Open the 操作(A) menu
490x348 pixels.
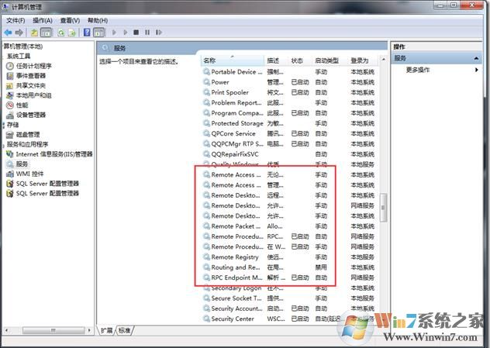pyautogui.click(x=43, y=21)
